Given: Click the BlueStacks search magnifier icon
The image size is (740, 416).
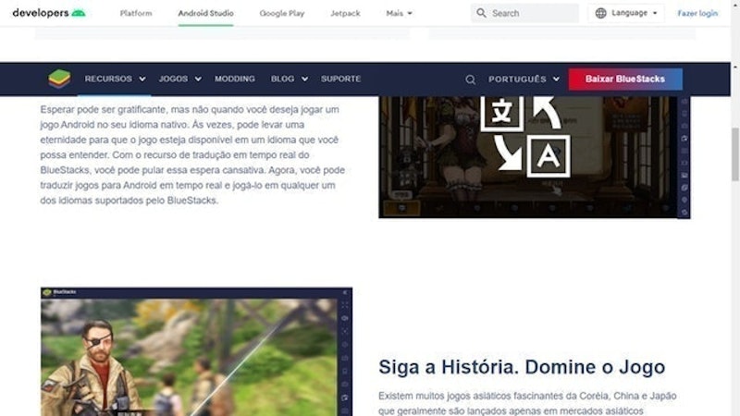Looking at the screenshot, I should click(x=470, y=80).
